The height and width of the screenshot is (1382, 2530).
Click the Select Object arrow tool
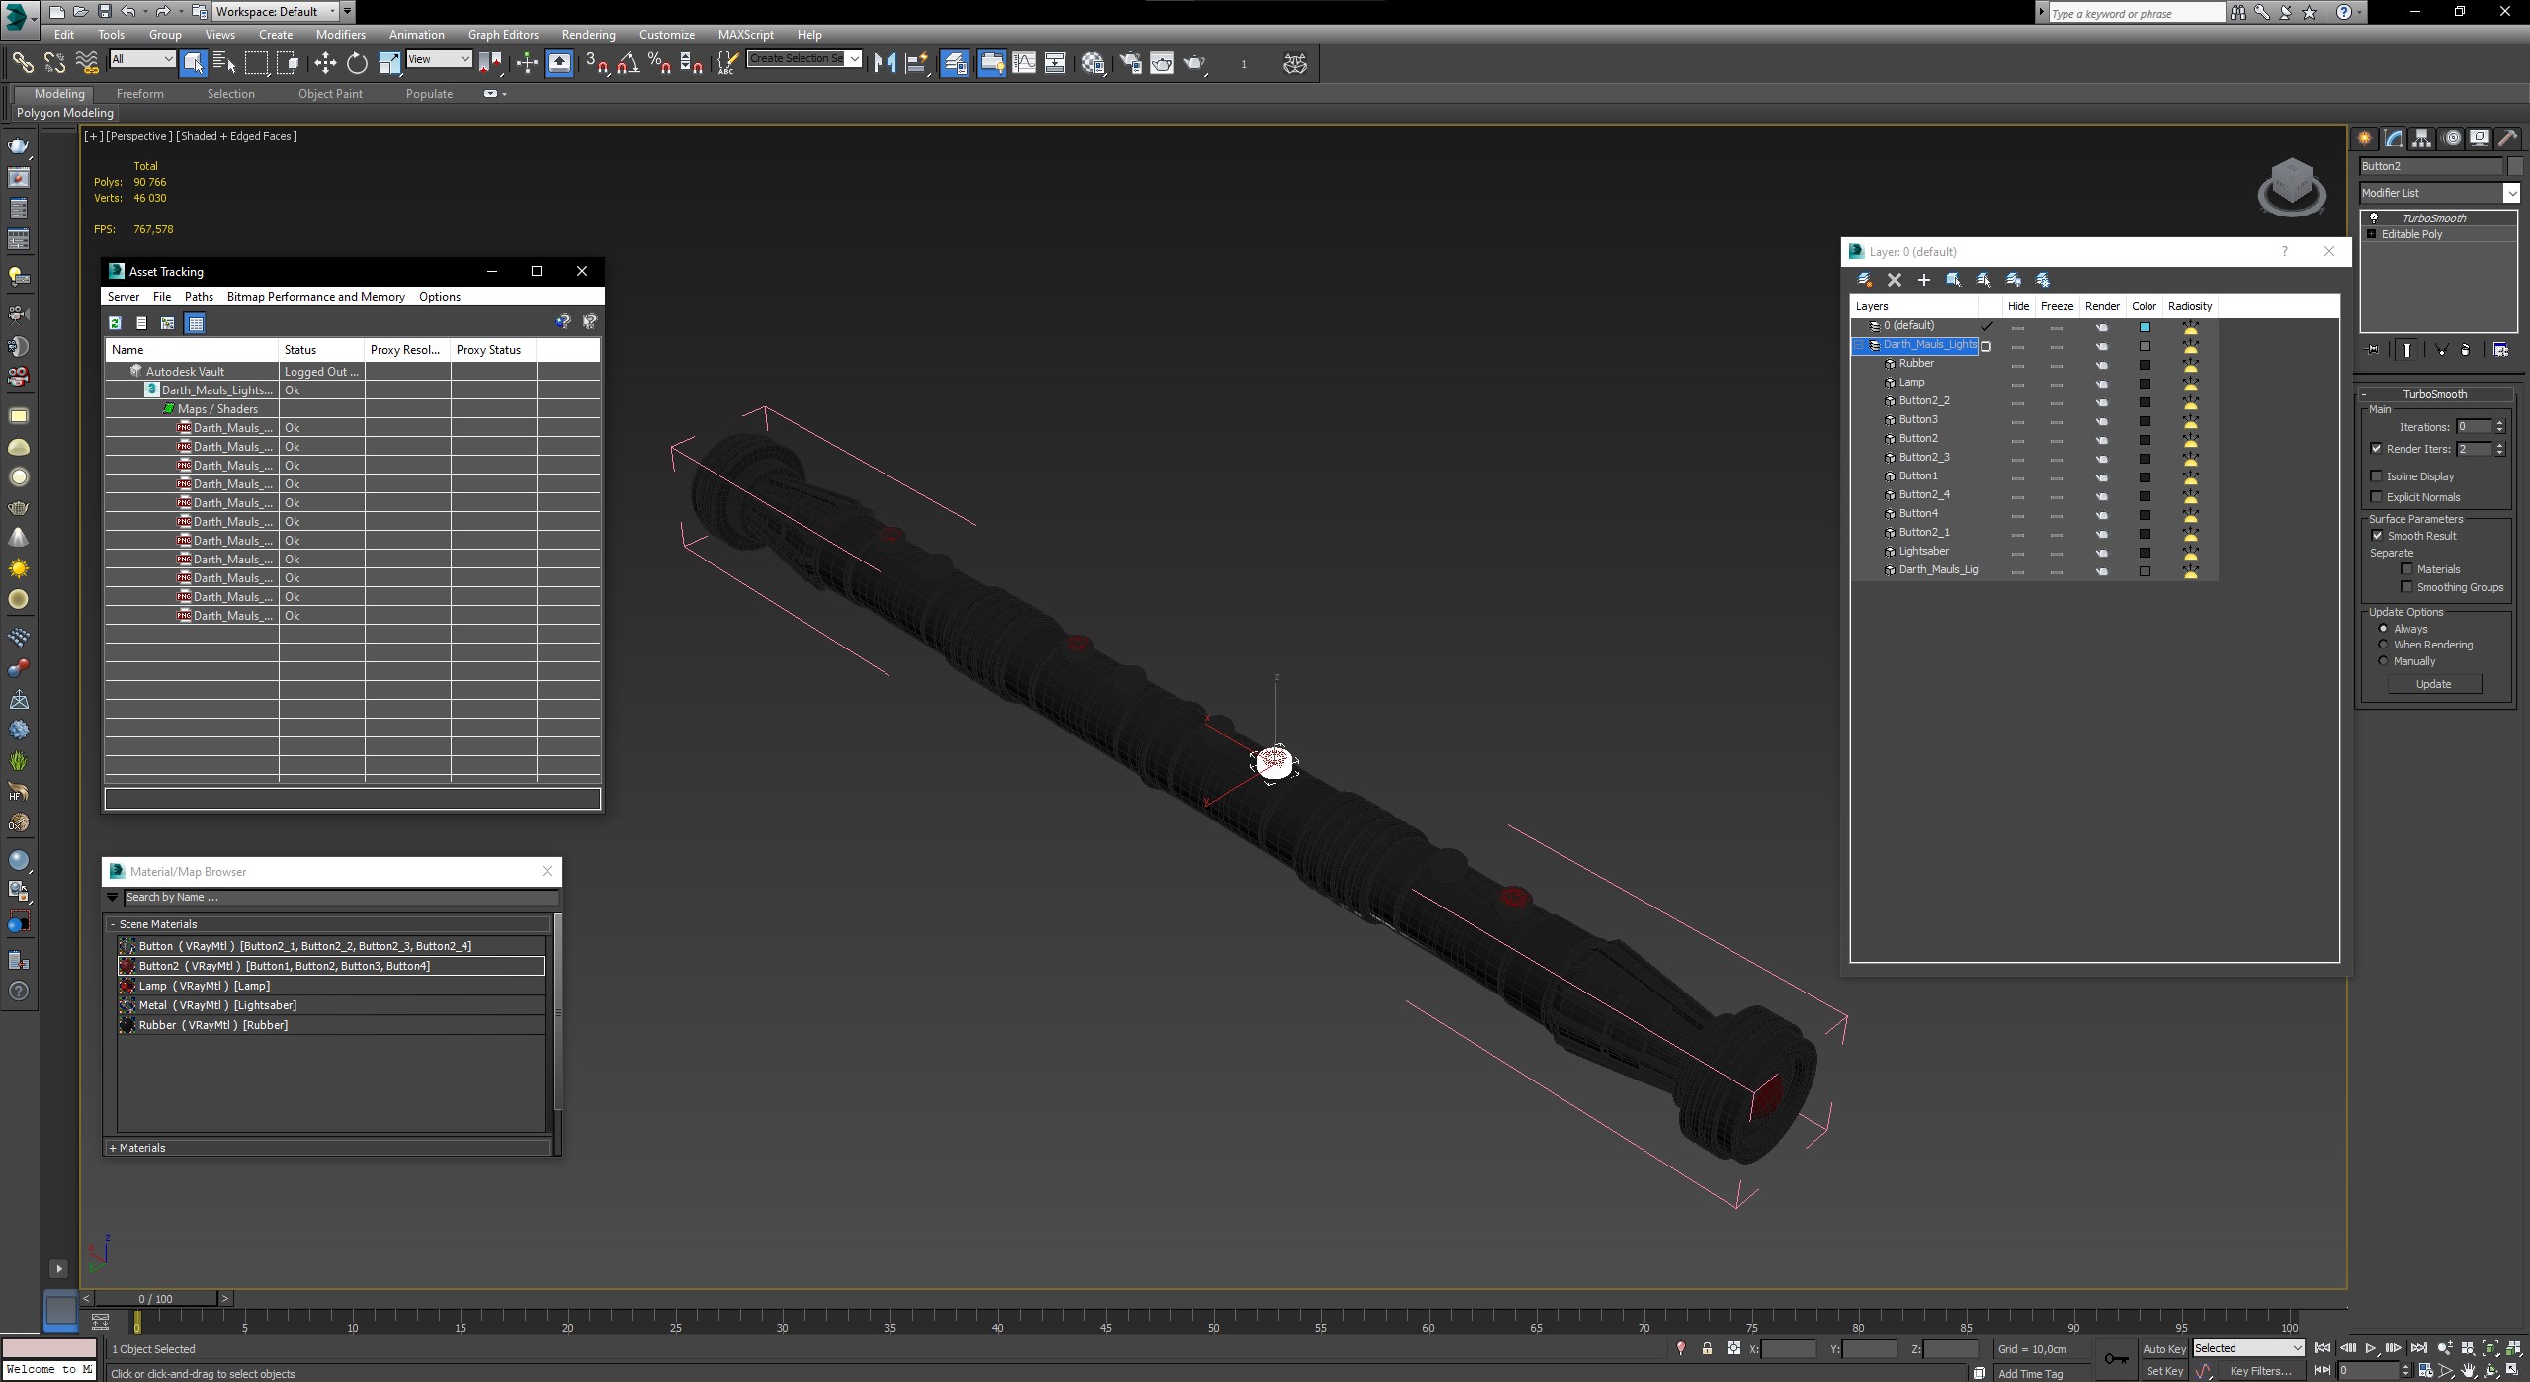point(193,63)
